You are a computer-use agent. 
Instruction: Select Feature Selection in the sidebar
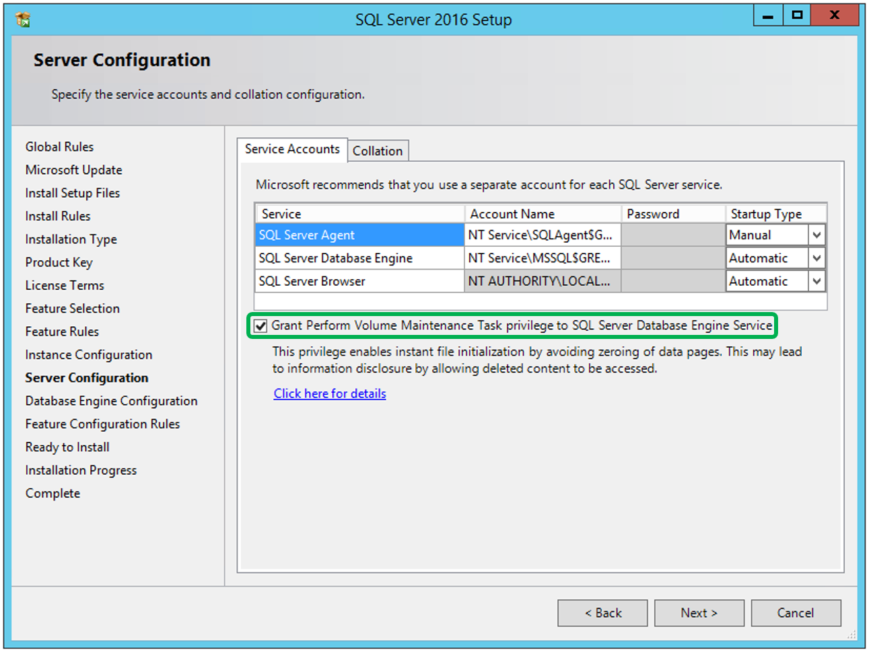72,308
